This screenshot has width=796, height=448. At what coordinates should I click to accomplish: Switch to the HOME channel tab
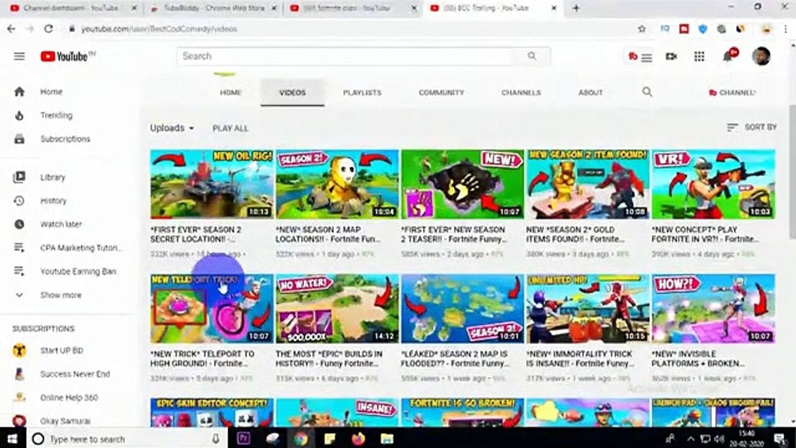point(230,92)
